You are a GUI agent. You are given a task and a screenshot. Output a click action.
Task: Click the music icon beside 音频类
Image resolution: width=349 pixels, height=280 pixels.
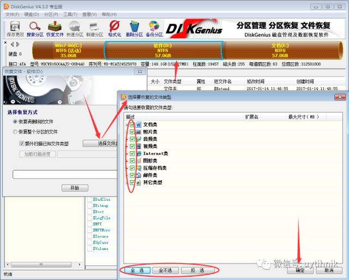[139, 139]
